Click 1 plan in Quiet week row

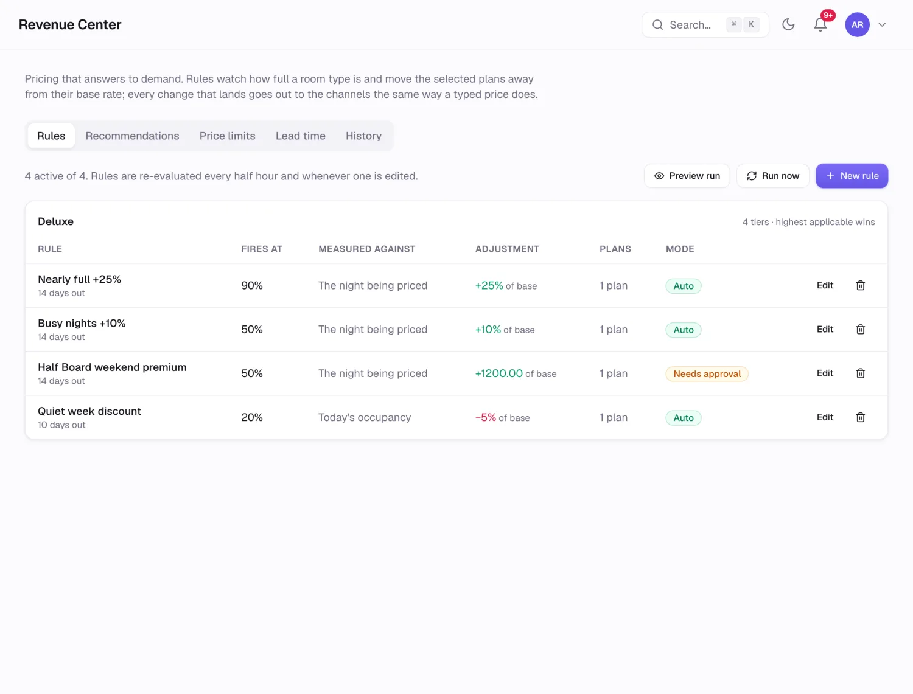point(614,417)
